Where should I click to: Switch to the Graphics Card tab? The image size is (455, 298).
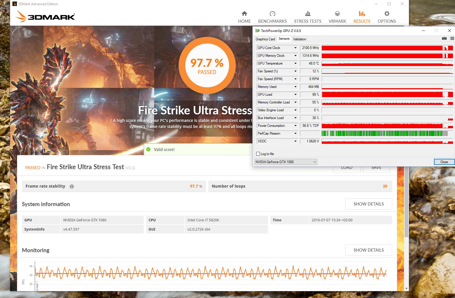click(x=265, y=39)
